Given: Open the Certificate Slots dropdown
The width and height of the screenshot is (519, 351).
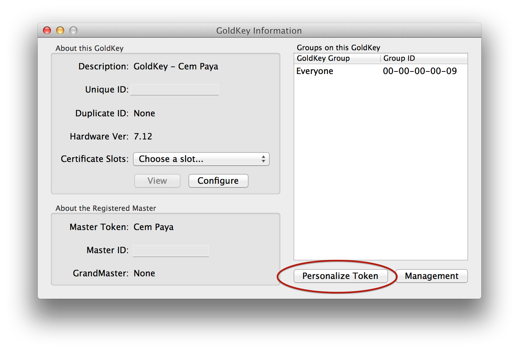Looking at the screenshot, I should click(201, 159).
